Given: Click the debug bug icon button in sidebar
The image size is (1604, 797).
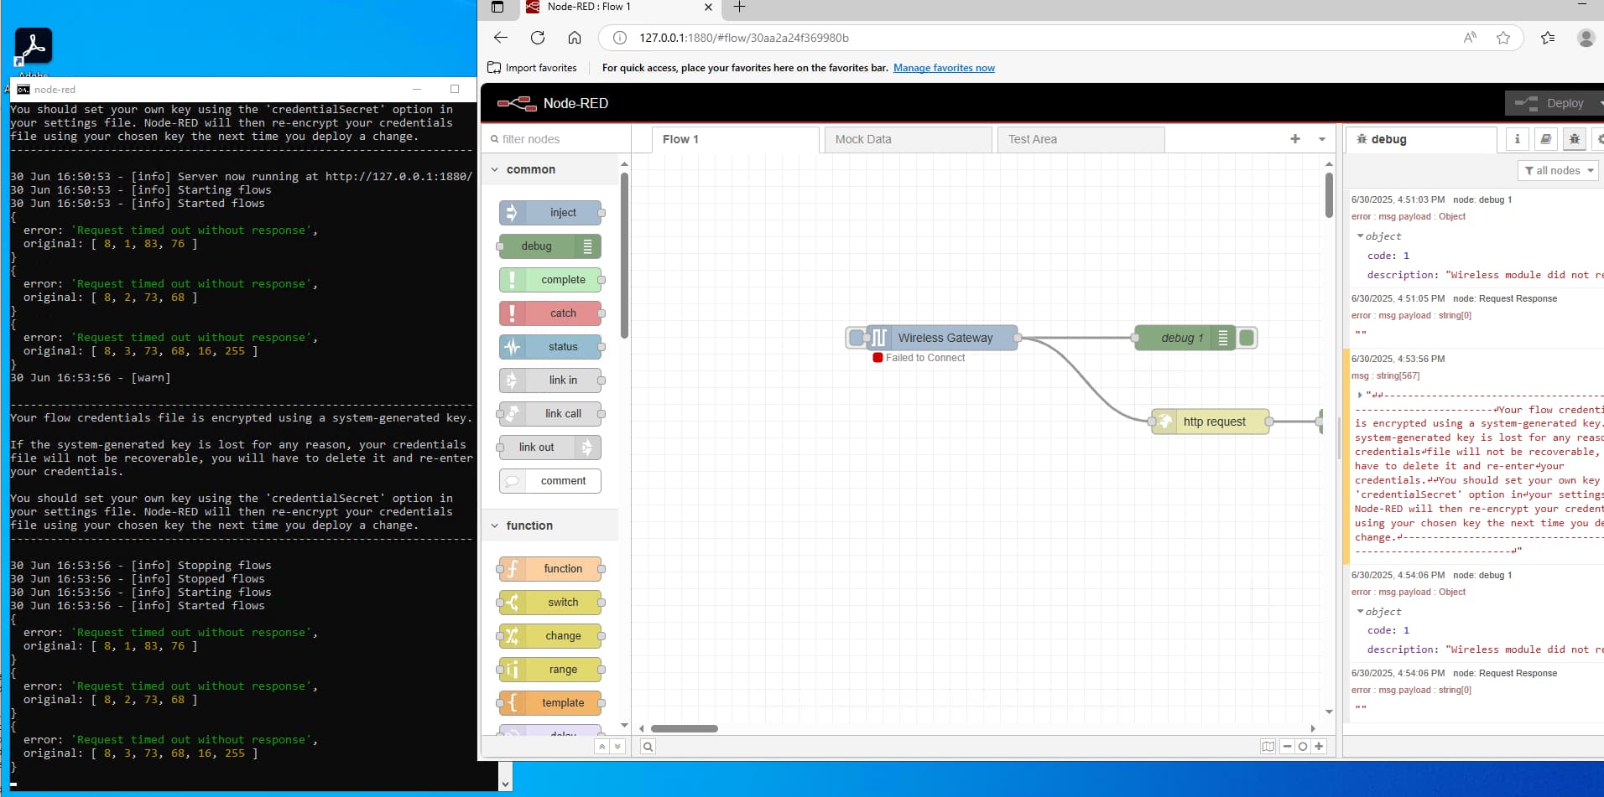Looking at the screenshot, I should (1574, 139).
